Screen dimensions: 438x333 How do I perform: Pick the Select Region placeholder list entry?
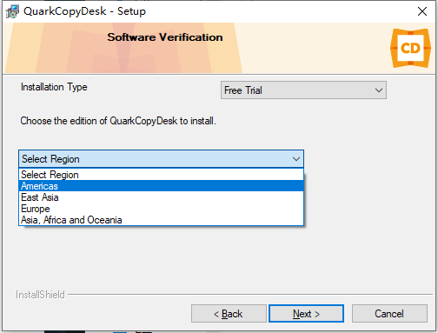pos(161,175)
